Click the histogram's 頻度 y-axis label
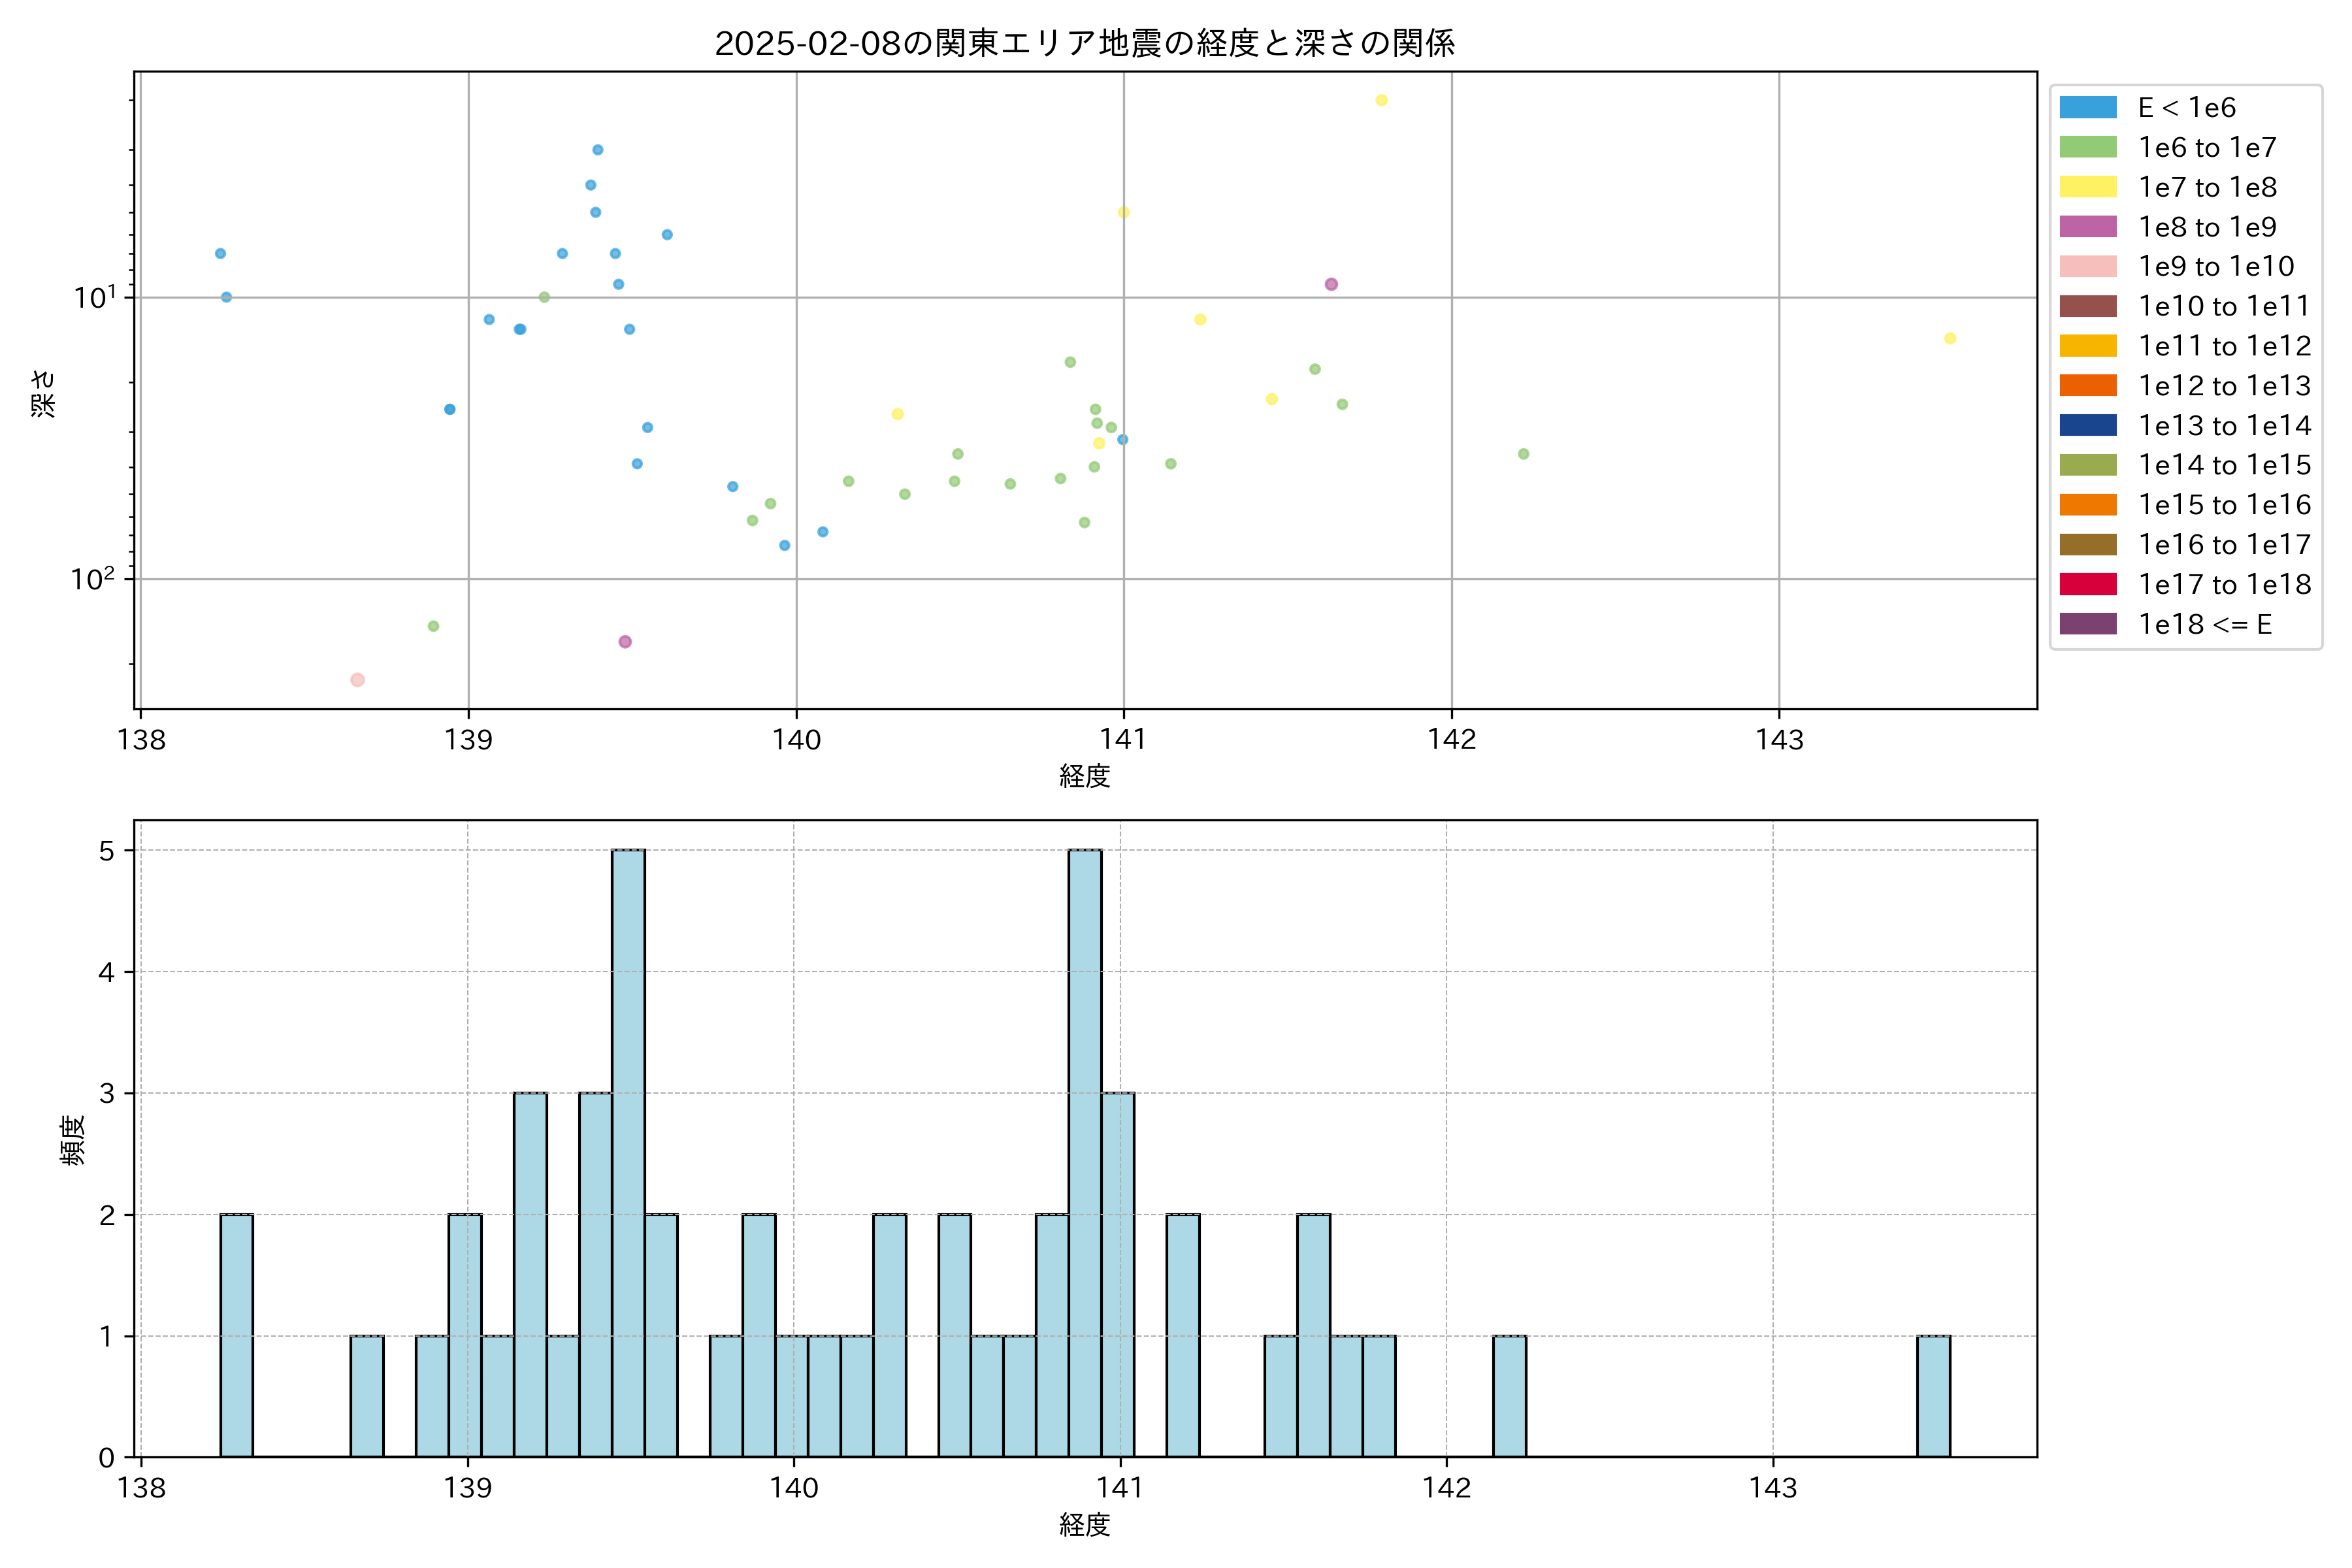The width and height of the screenshot is (2352, 1568). (x=73, y=1141)
